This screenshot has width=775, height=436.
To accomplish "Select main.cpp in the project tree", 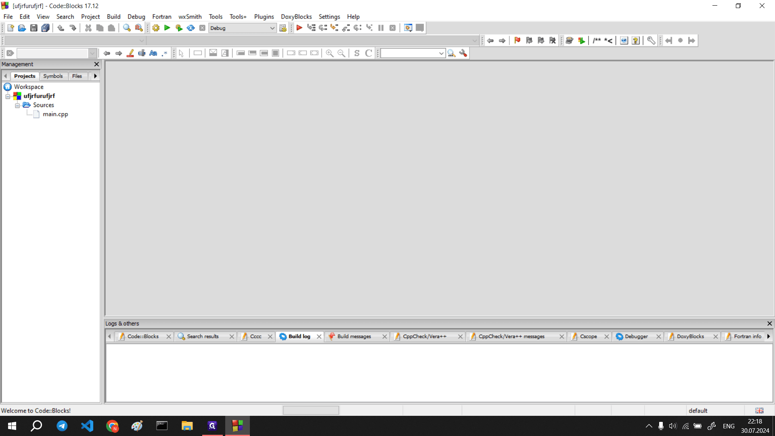I will coord(55,114).
